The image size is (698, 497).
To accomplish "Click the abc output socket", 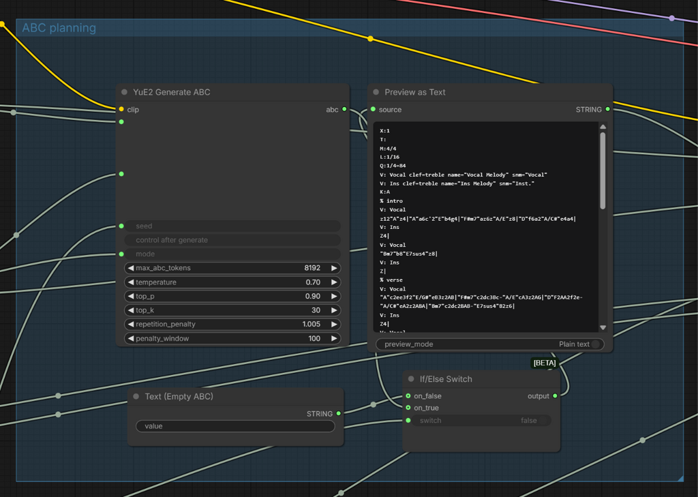I will point(344,109).
